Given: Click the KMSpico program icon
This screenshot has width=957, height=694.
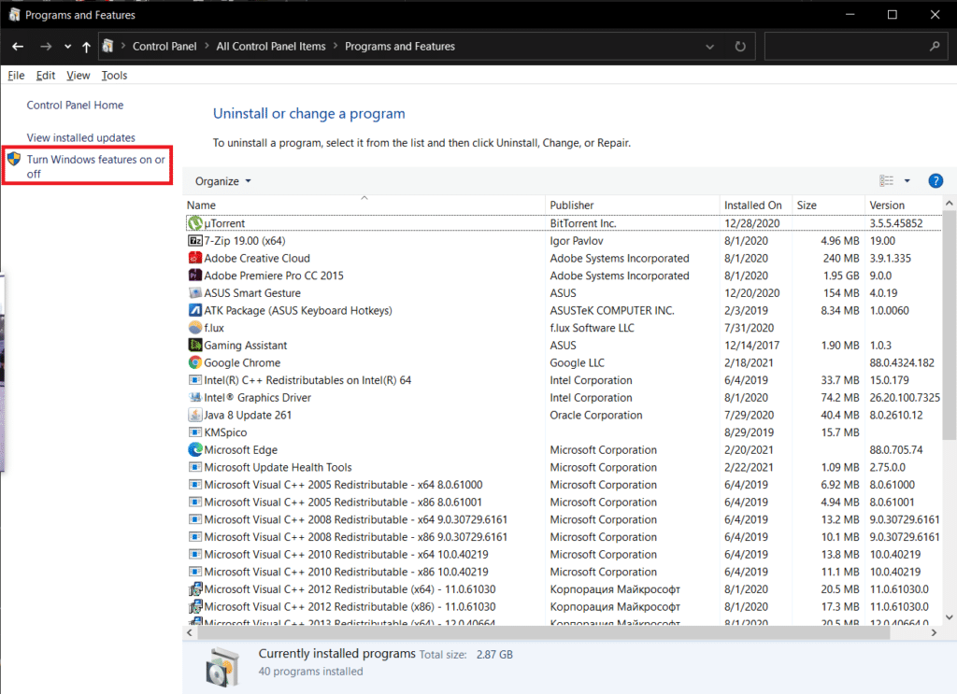Looking at the screenshot, I should [x=194, y=432].
